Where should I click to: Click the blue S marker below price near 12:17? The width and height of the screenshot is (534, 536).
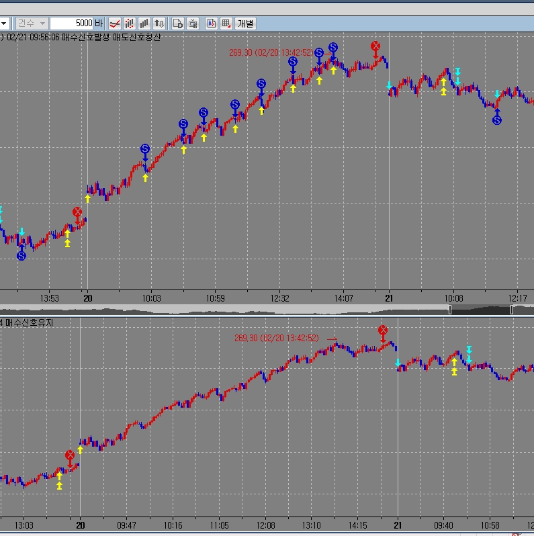(497, 120)
